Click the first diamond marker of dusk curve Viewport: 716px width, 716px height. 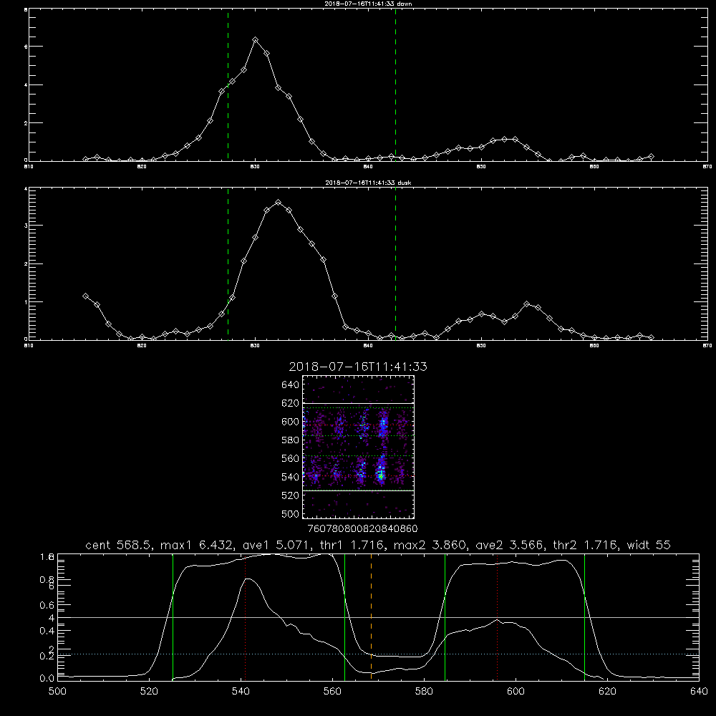[85, 296]
